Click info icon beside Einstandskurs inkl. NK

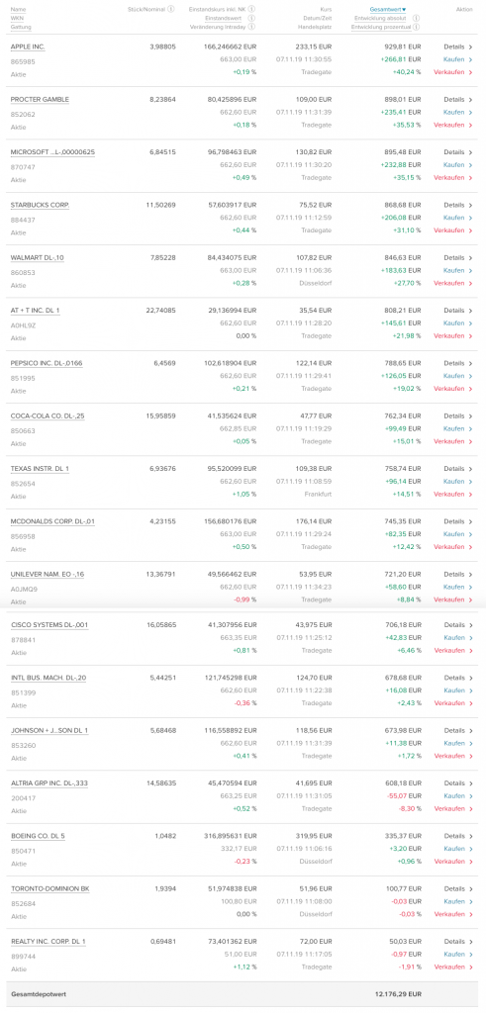coord(251,10)
